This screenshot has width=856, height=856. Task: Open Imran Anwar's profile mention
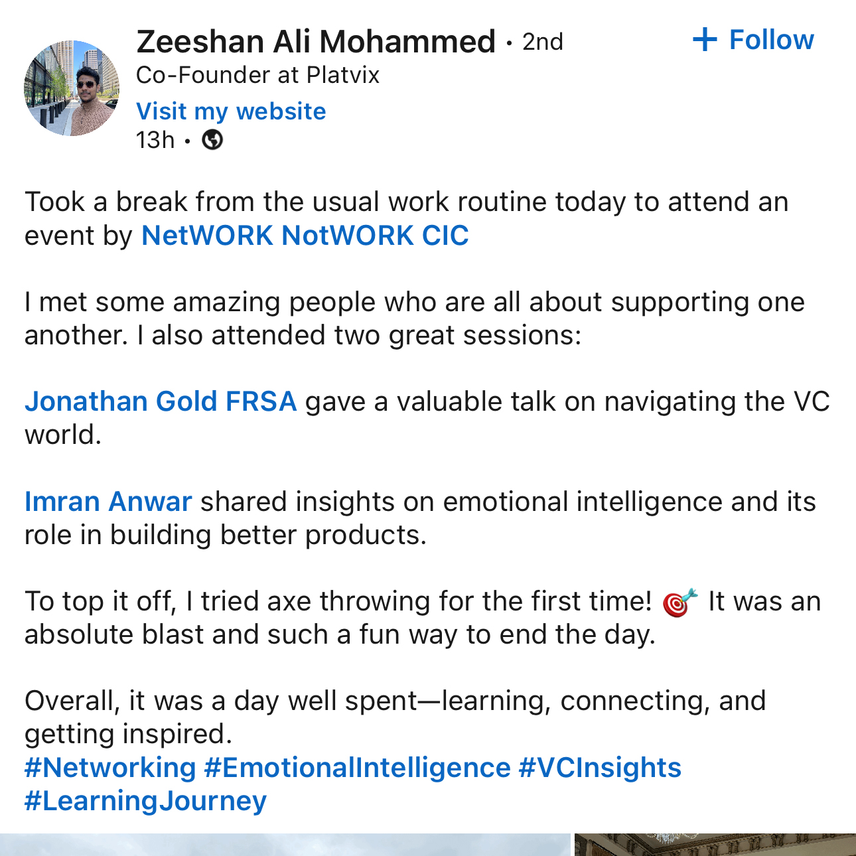108,502
